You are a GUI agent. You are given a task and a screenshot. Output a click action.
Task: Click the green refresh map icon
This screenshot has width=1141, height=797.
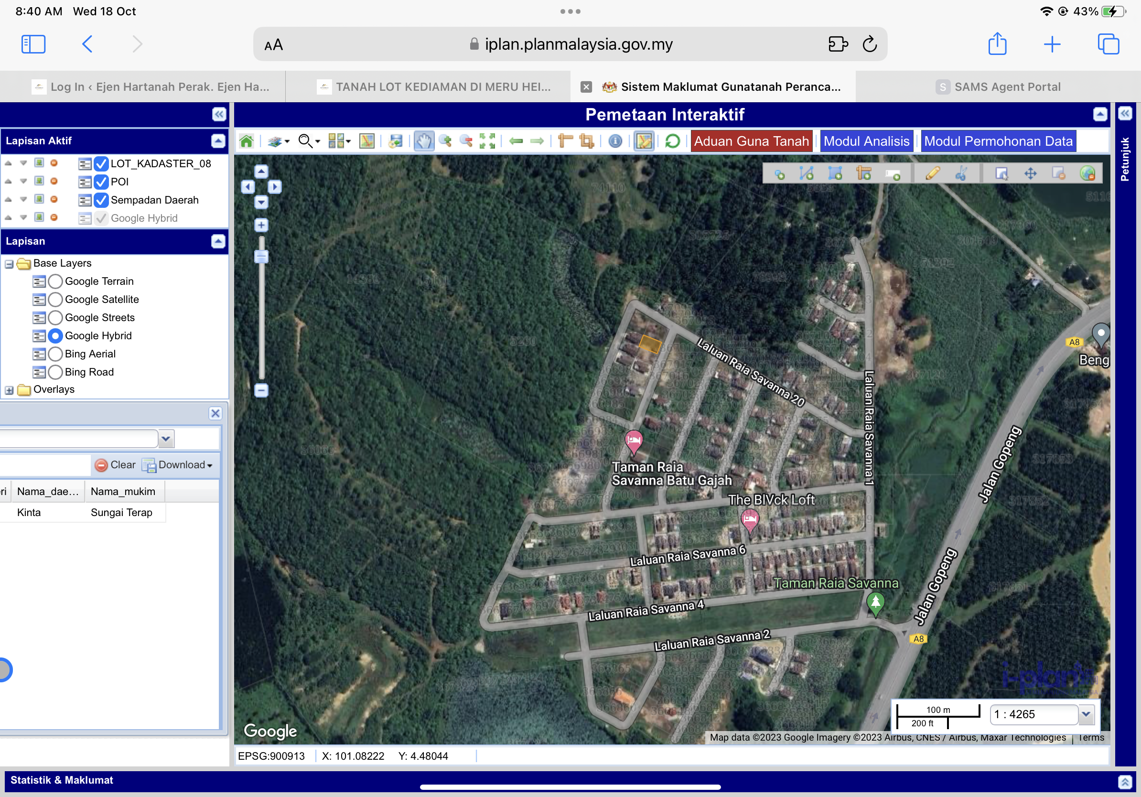[x=672, y=141]
